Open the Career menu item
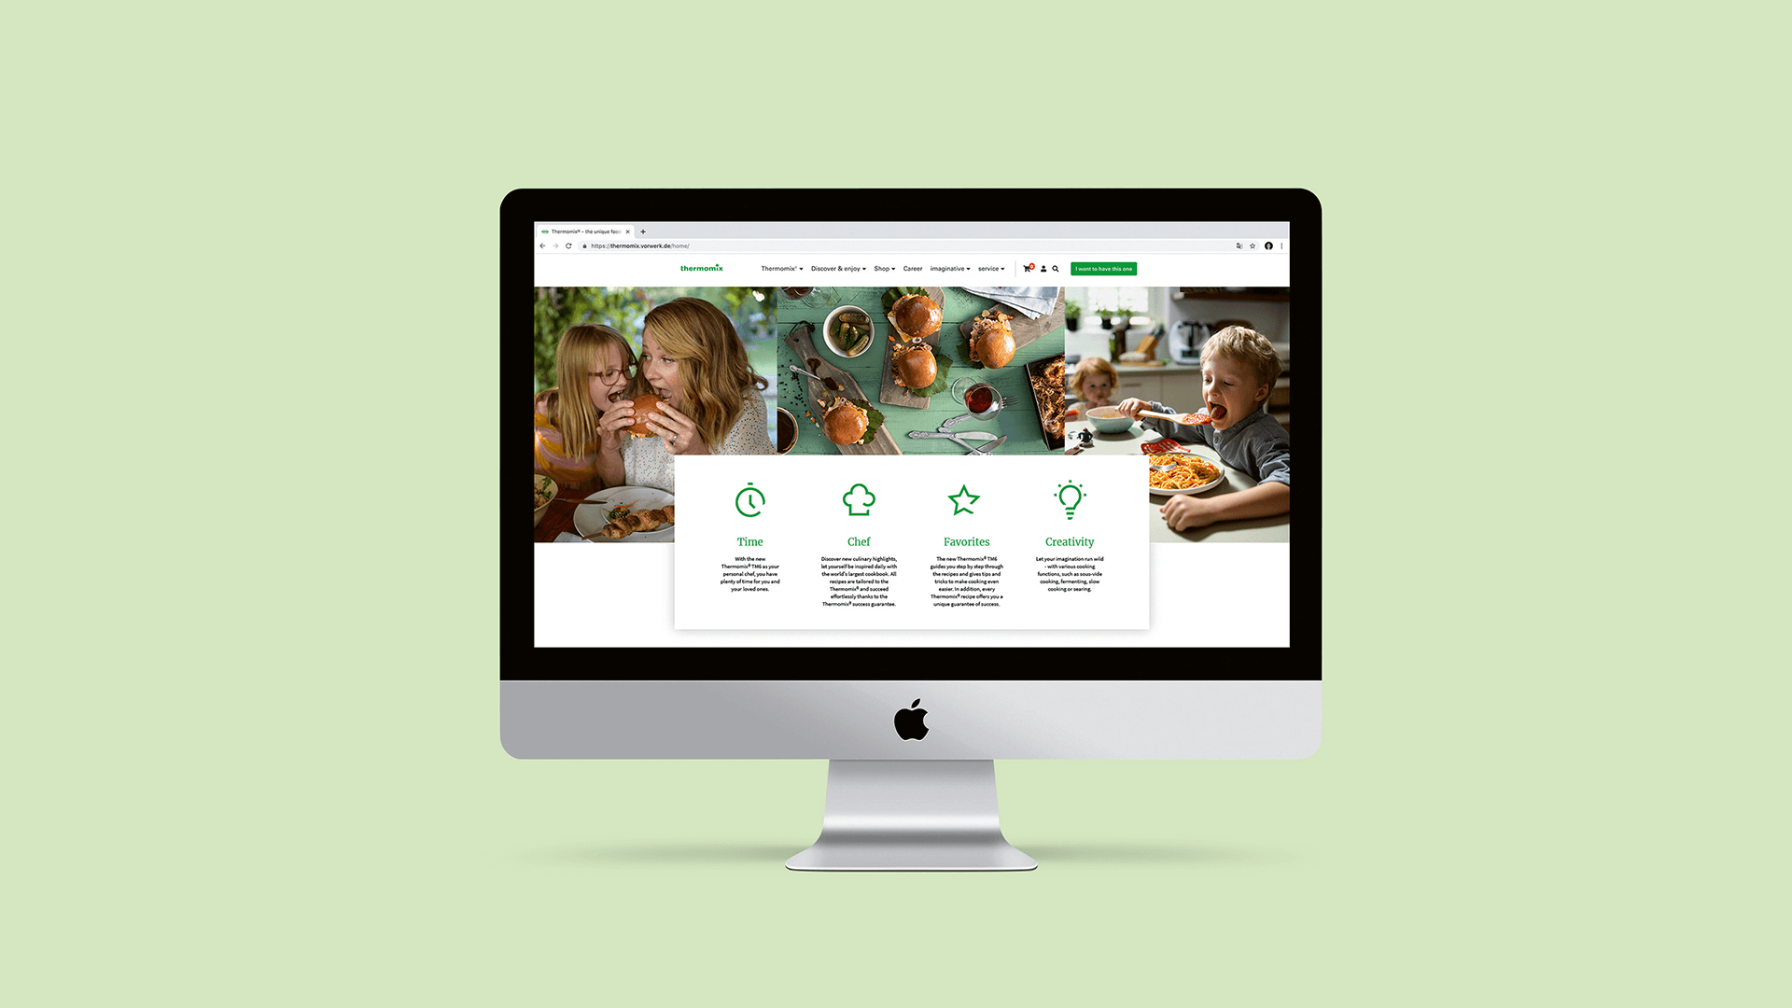Image resolution: width=1792 pixels, height=1008 pixels. (912, 268)
